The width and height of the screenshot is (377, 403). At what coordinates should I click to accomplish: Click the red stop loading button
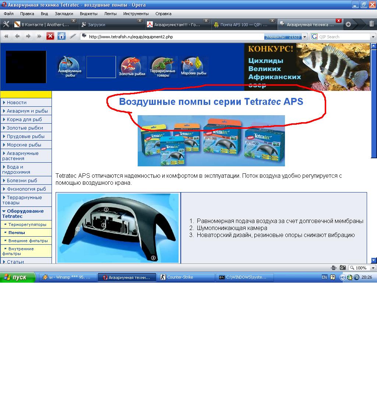50,36
